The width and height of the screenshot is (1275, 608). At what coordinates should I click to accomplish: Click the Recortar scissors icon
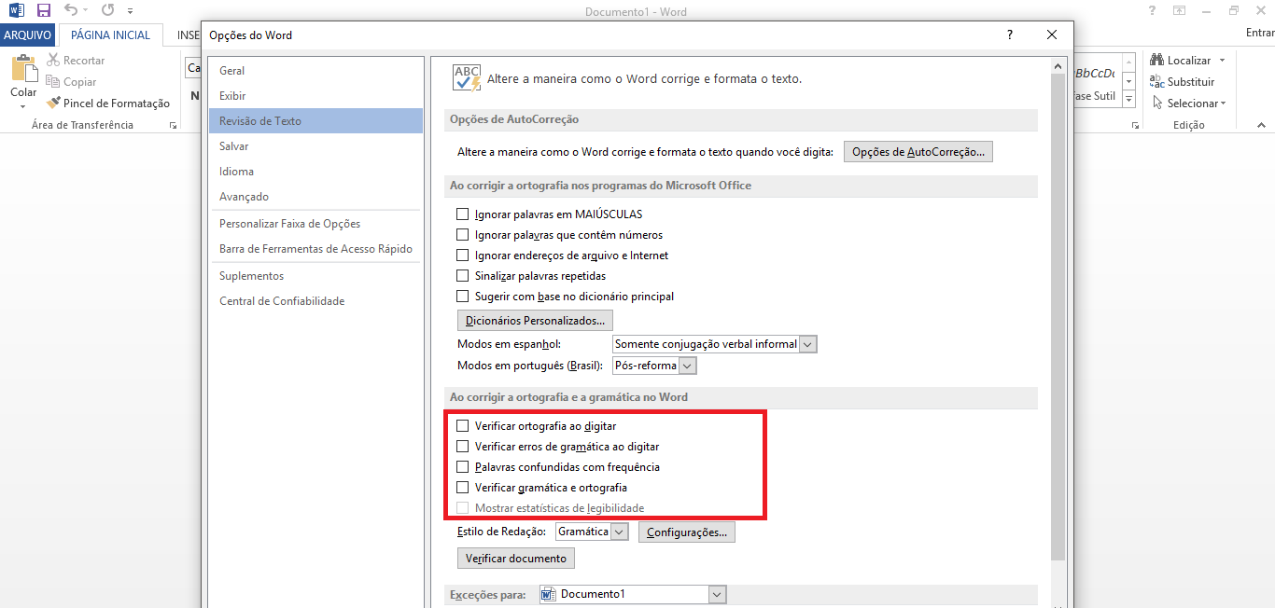coord(53,60)
